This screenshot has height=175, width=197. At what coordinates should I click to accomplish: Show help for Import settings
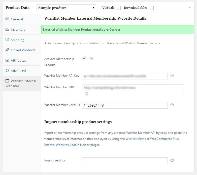point(172,160)
